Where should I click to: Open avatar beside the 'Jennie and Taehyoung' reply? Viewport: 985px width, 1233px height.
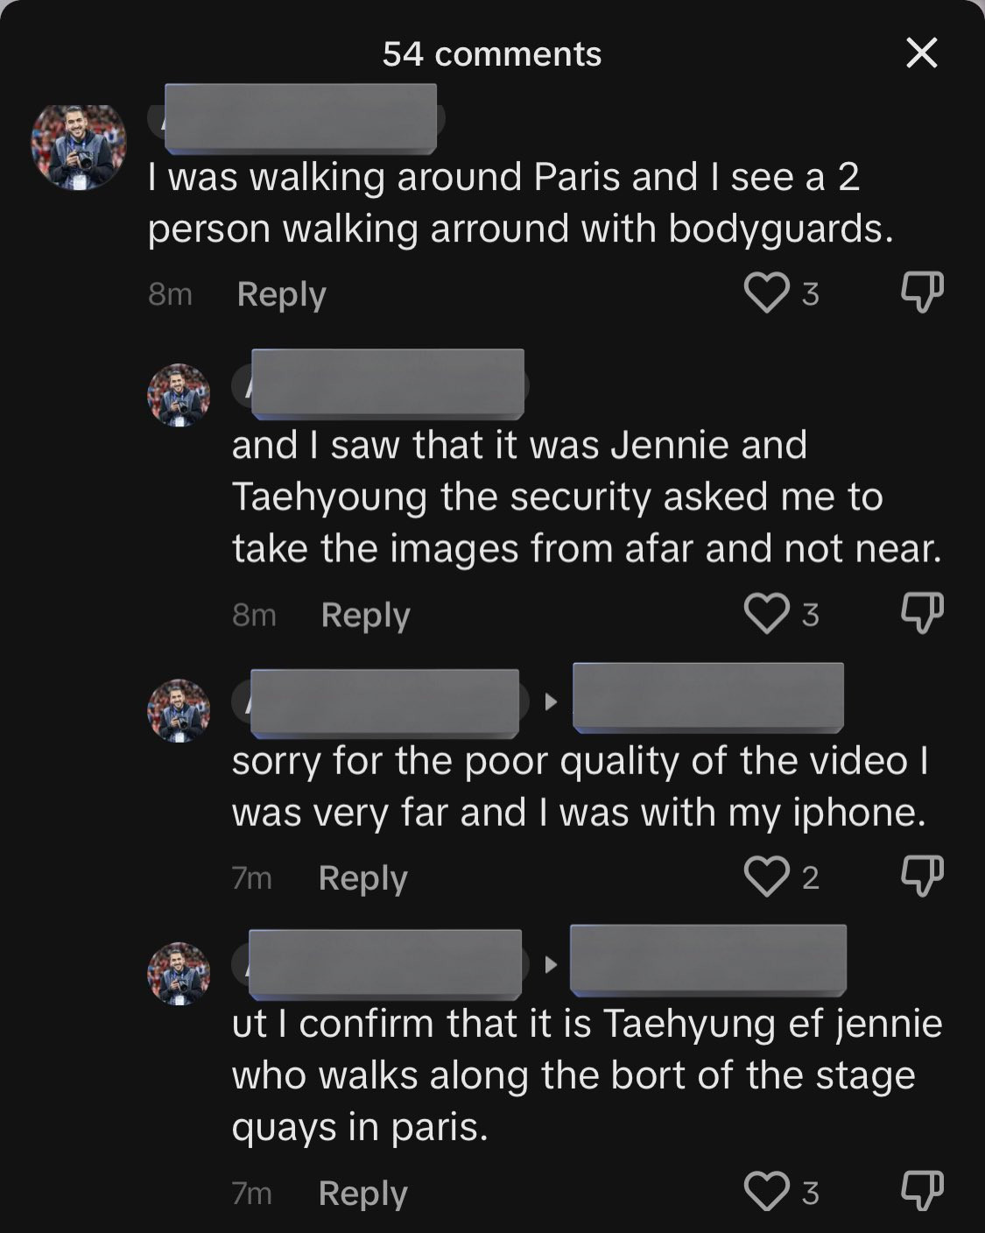click(179, 395)
